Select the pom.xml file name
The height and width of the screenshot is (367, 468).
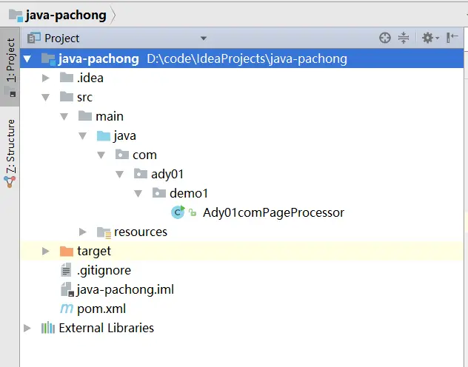(x=101, y=309)
